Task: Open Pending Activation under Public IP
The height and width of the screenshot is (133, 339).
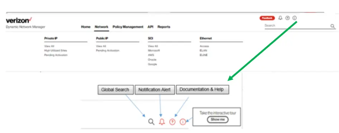Action: 108,51
